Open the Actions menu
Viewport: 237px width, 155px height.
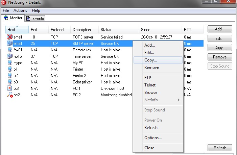pyautogui.click(x=20, y=10)
